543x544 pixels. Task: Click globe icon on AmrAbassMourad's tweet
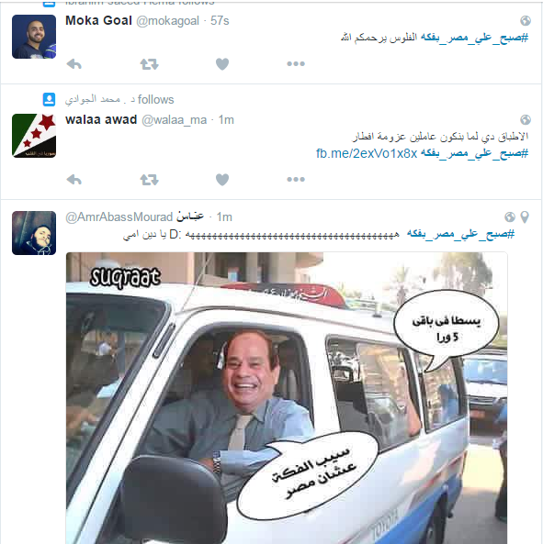pyautogui.click(x=510, y=217)
